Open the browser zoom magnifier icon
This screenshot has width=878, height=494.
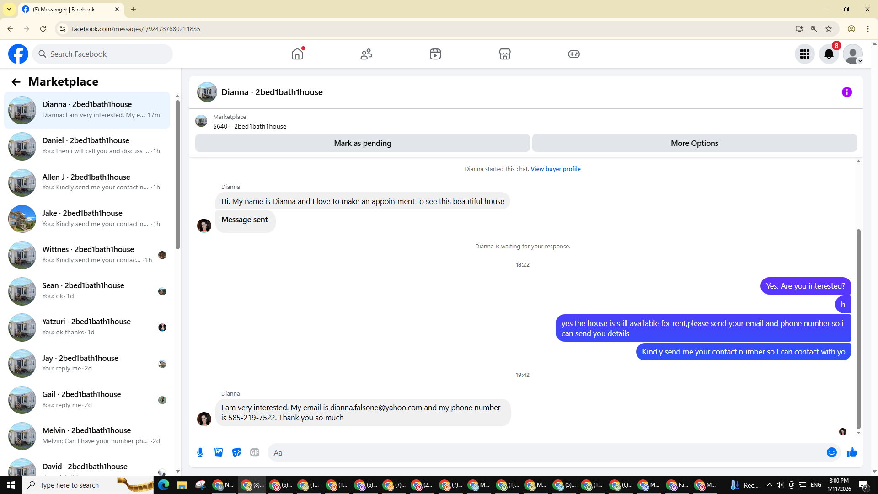click(814, 29)
